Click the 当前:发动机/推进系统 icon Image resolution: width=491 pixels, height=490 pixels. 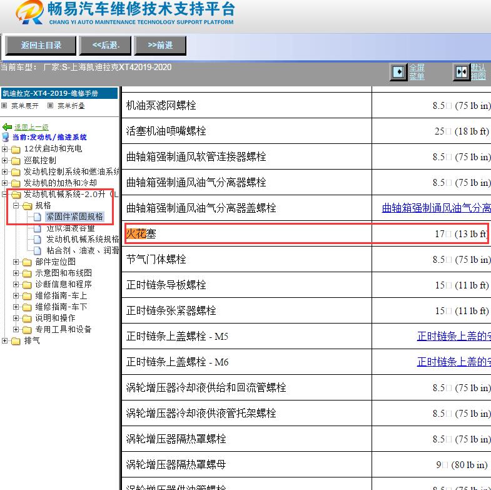pyautogui.click(x=6, y=137)
